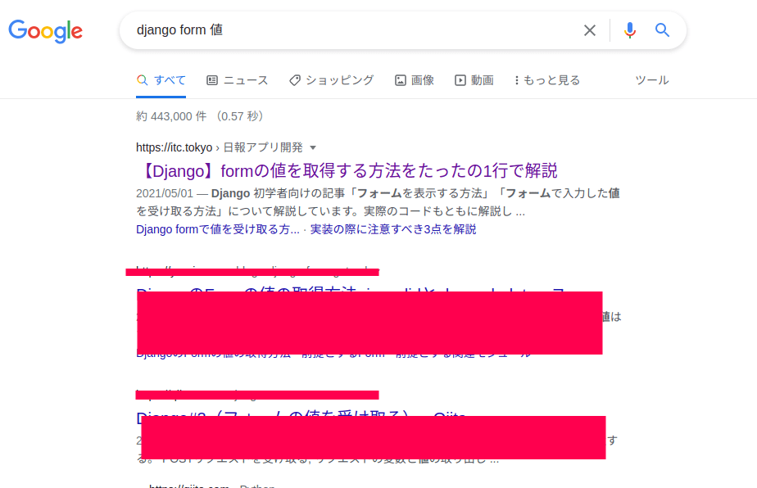Click the 2021/05/01 snippet date text

click(x=165, y=193)
